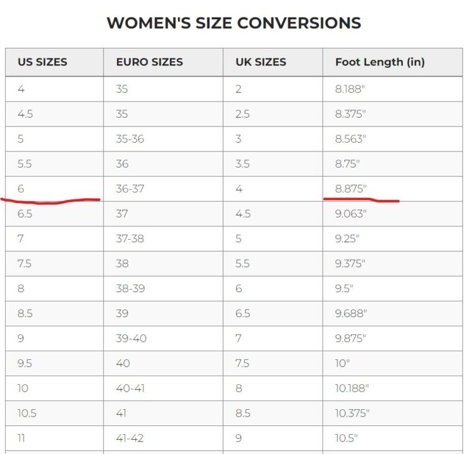Screen dimensions: 467x454
Task: Select the Euro size 40 cell
Action: (123, 363)
